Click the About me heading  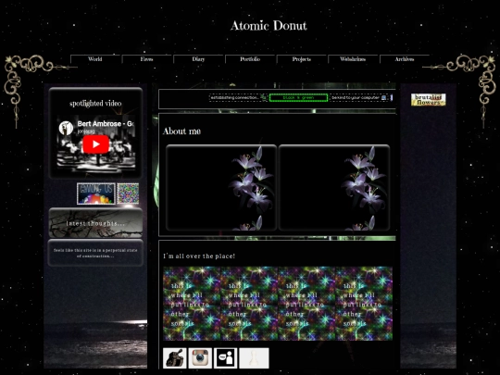[x=181, y=131]
